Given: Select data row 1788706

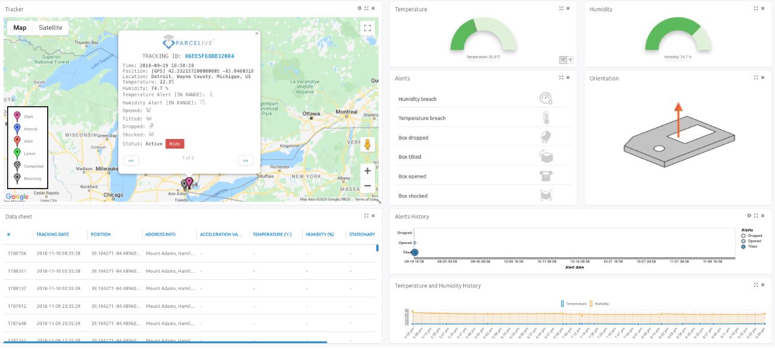Looking at the screenshot, I should 190,253.
